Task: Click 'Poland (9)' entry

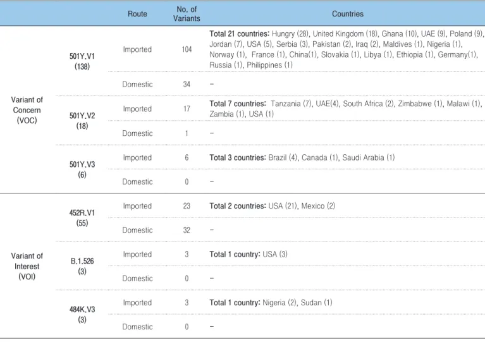Action: click(x=466, y=34)
